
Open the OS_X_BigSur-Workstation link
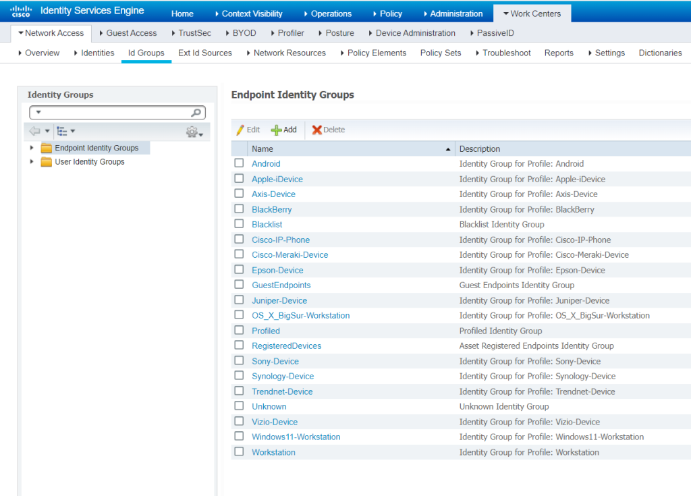tap(300, 315)
